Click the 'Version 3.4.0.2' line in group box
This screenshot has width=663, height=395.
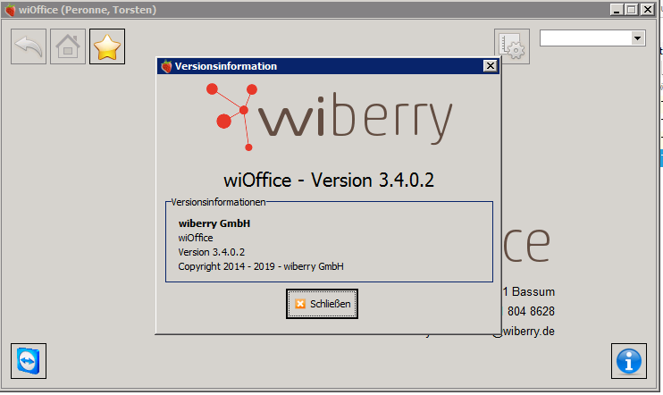pos(212,252)
